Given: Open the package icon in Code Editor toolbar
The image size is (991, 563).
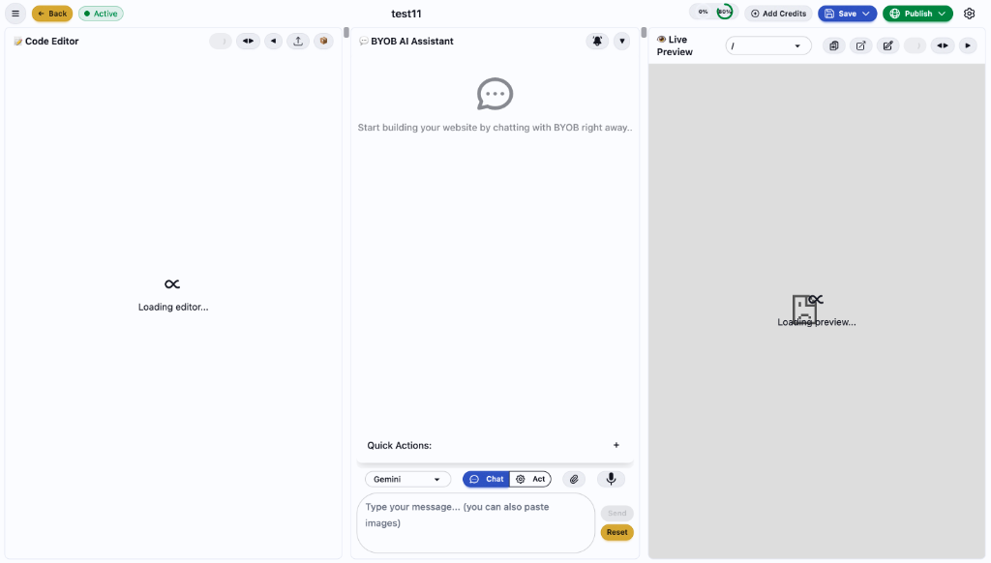Looking at the screenshot, I should point(323,41).
